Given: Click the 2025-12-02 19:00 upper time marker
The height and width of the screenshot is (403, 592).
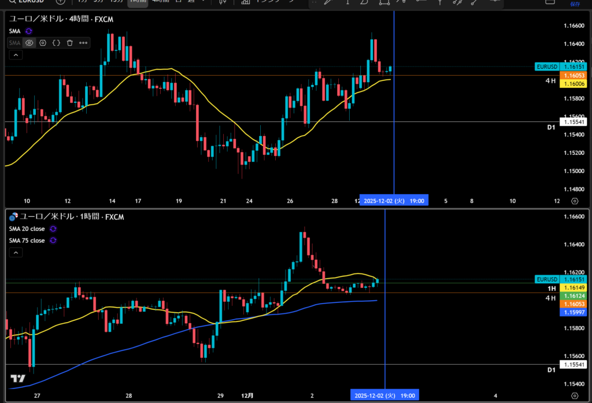Looking at the screenshot, I should tap(394, 201).
